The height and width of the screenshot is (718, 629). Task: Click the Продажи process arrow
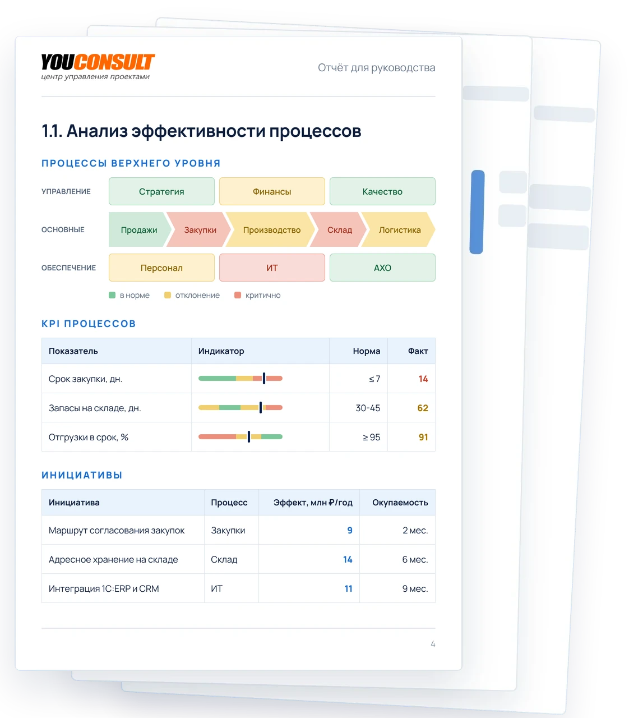(139, 229)
